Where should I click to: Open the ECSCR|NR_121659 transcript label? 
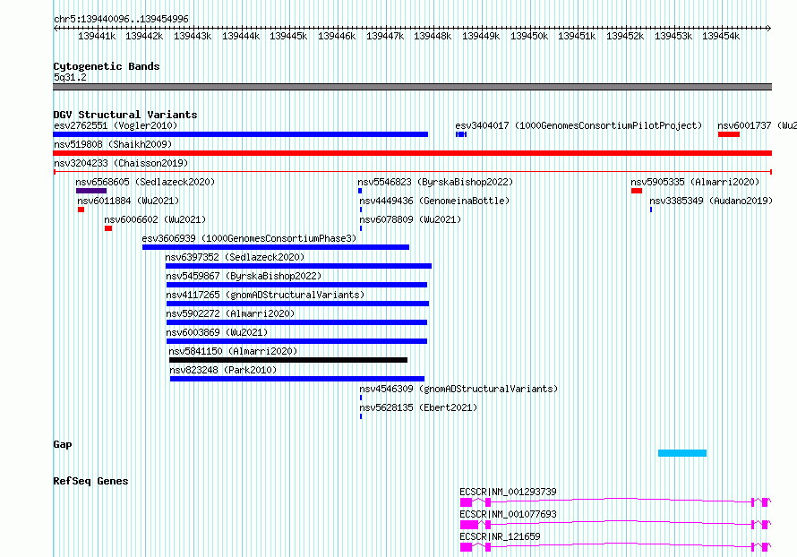pyautogui.click(x=500, y=536)
